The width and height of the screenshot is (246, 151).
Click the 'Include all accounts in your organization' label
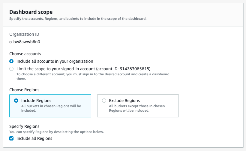coord(55,61)
